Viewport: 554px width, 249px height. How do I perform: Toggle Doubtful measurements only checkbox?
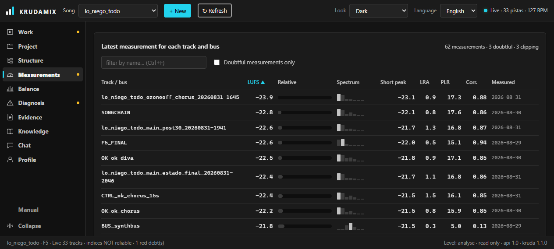point(217,63)
